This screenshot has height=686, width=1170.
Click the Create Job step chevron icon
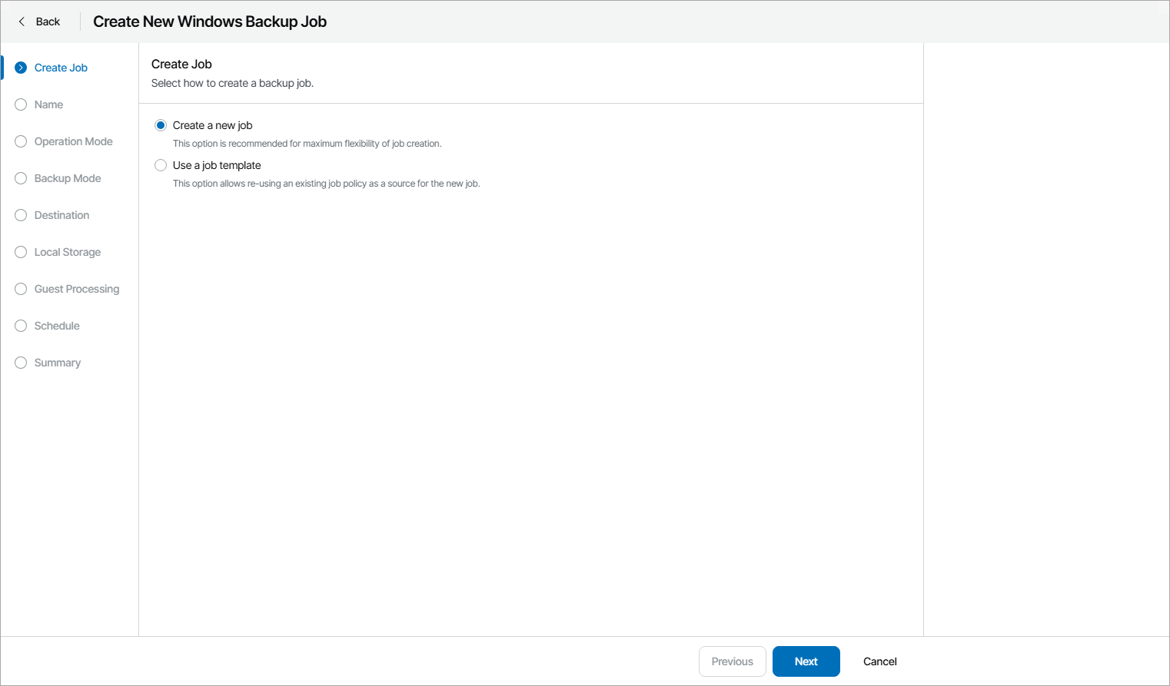coord(21,68)
